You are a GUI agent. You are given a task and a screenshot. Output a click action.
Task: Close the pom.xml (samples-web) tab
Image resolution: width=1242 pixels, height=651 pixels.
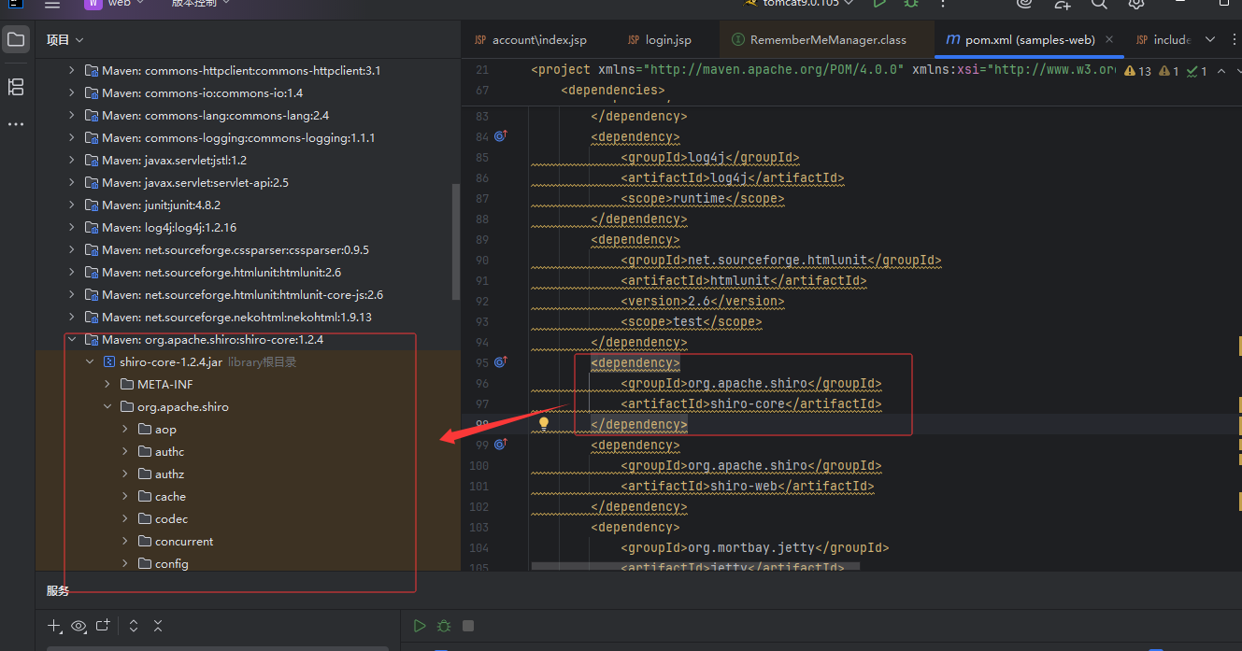(1108, 40)
